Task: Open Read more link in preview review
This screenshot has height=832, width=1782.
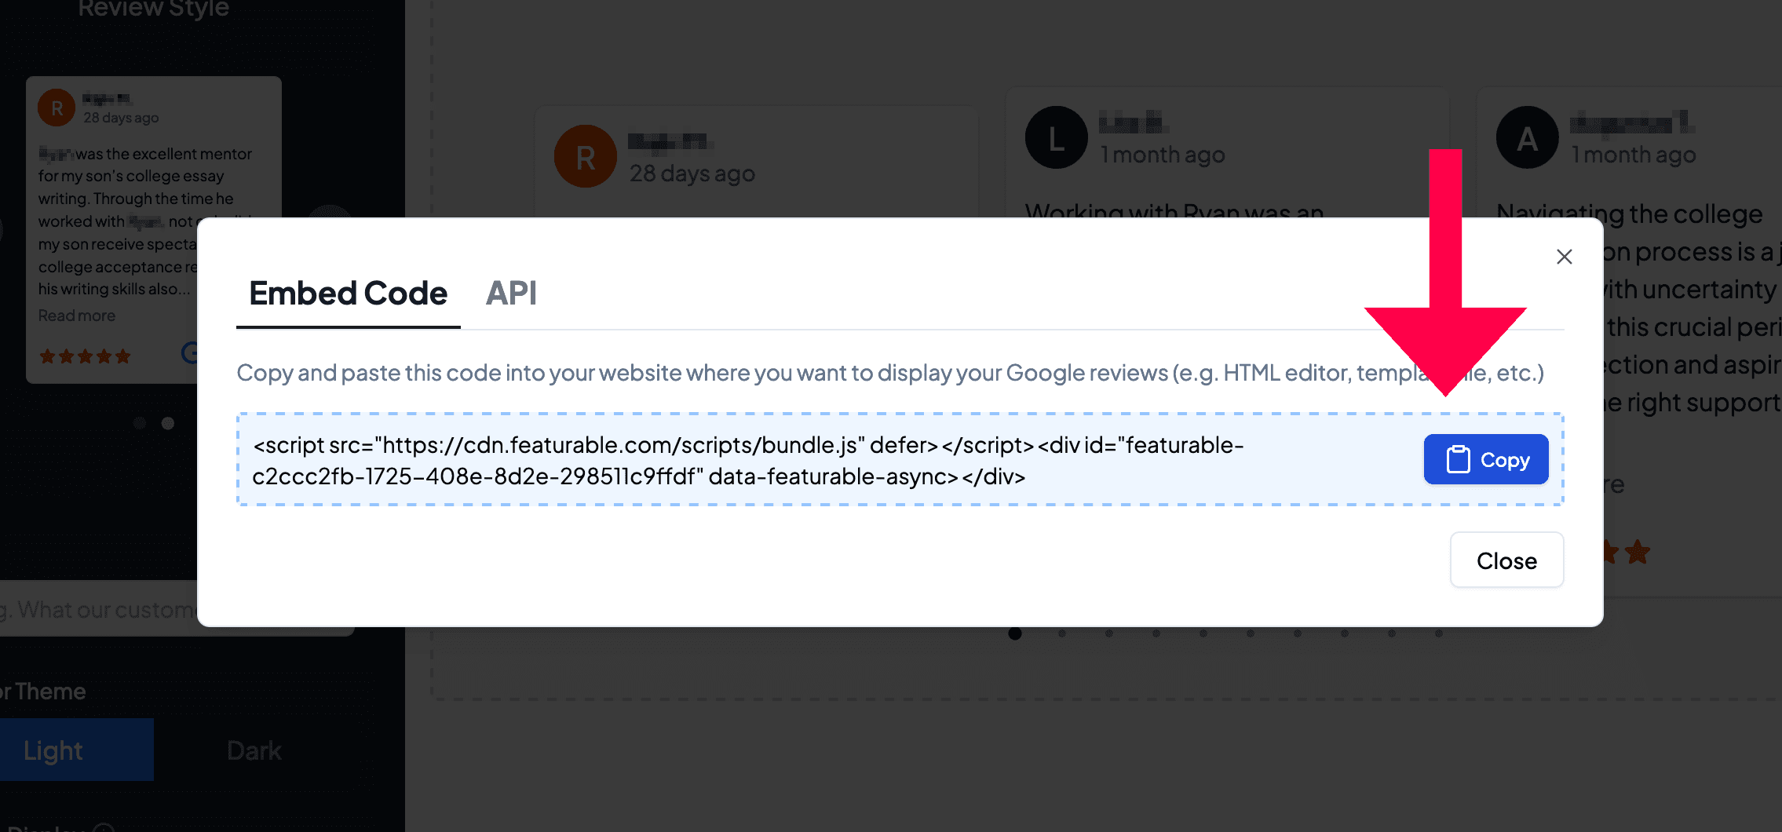Action: click(77, 316)
